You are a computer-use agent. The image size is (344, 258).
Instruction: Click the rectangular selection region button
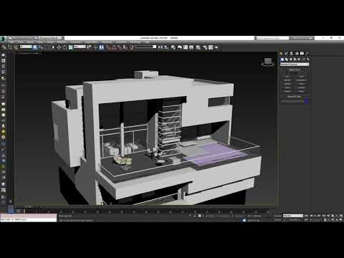(47, 47)
